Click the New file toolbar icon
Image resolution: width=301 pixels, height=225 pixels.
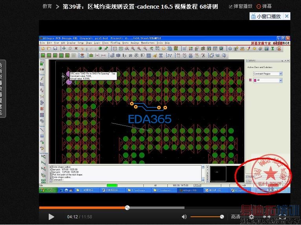click(43, 49)
